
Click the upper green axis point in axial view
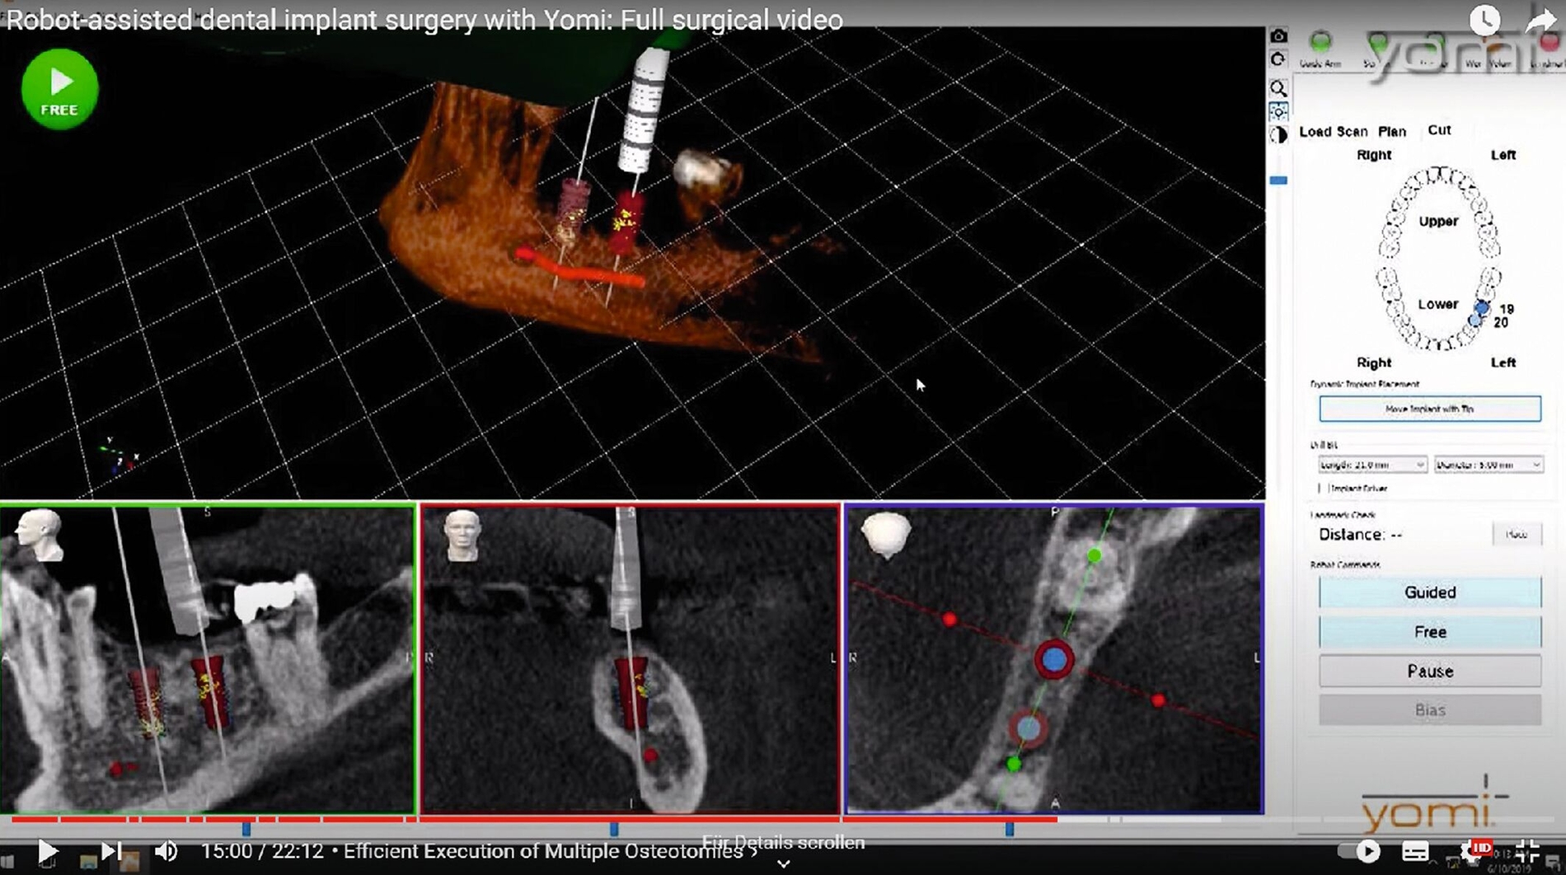(1094, 556)
